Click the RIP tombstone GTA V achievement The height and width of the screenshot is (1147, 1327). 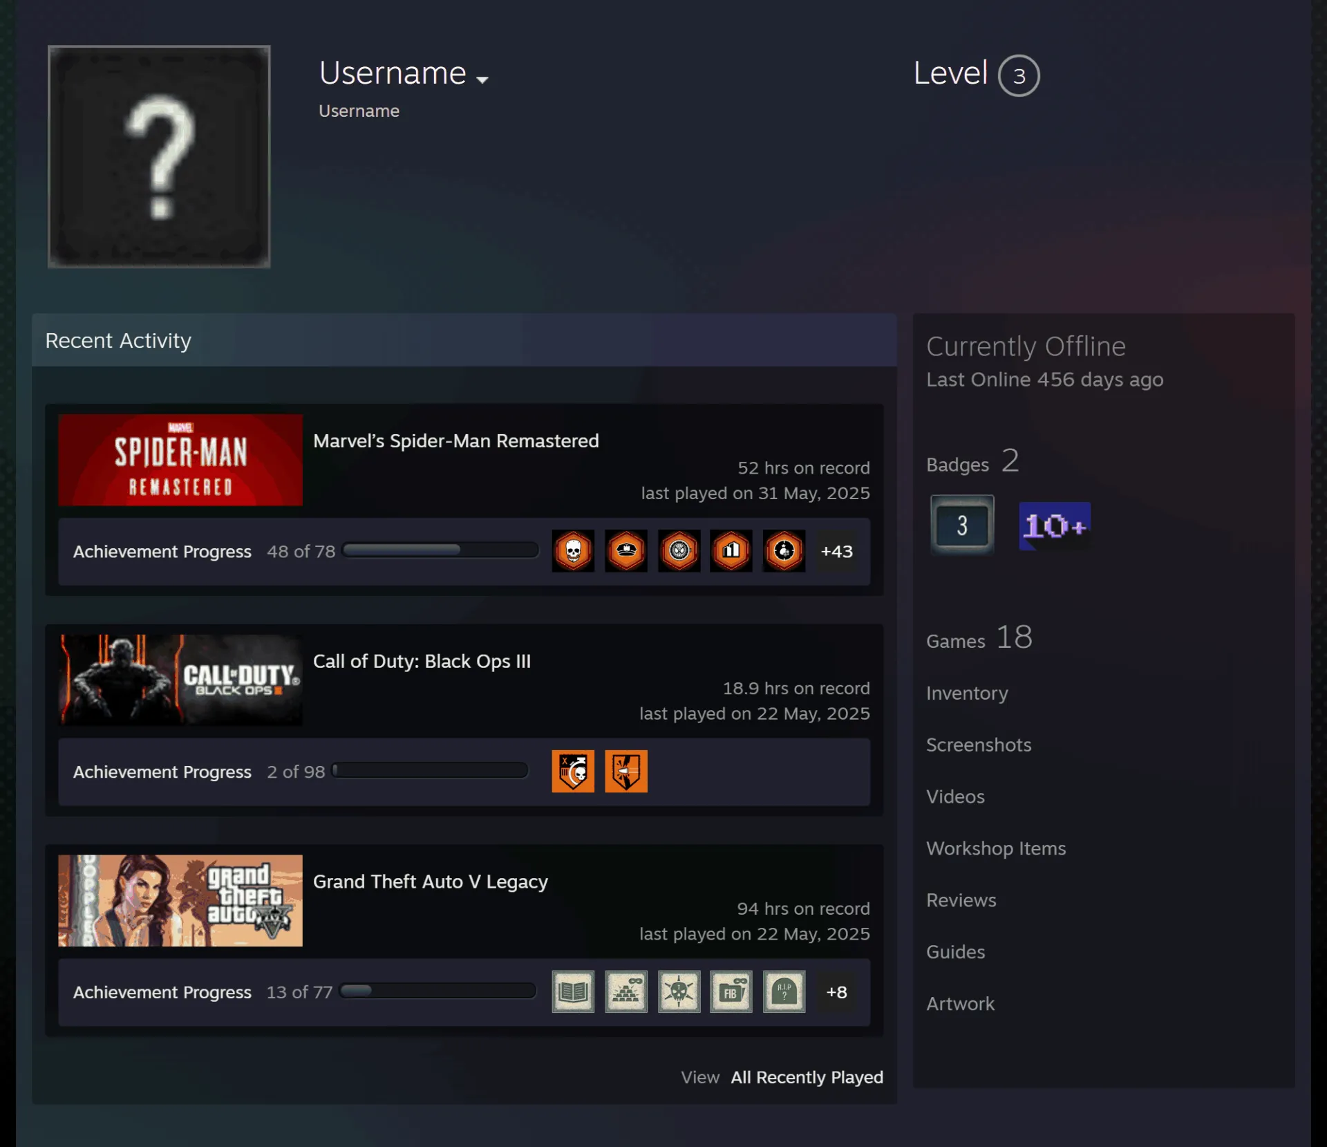pos(784,991)
